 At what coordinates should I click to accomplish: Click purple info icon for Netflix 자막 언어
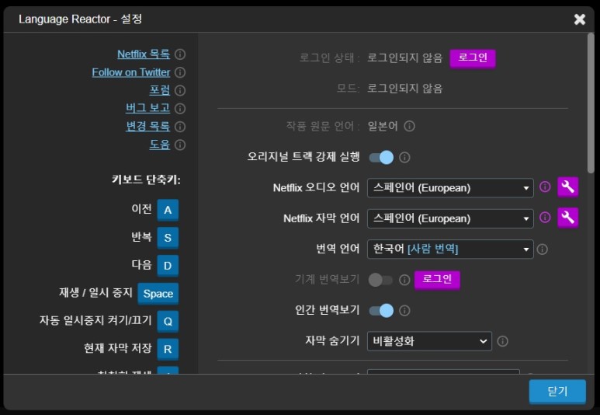pos(545,218)
